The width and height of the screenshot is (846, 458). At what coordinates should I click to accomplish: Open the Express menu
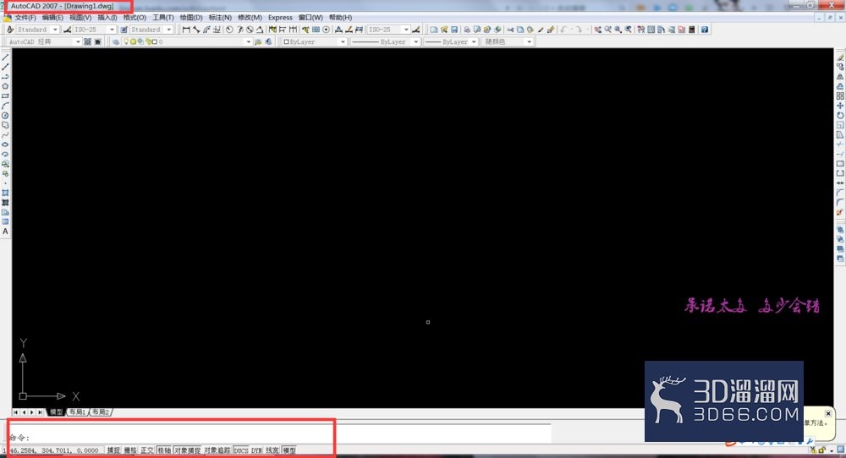[281, 18]
